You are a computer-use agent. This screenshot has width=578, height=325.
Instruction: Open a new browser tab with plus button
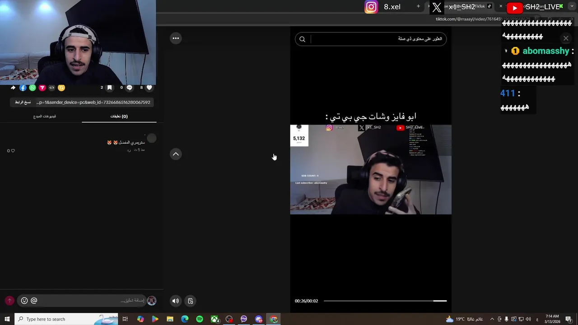point(418,6)
